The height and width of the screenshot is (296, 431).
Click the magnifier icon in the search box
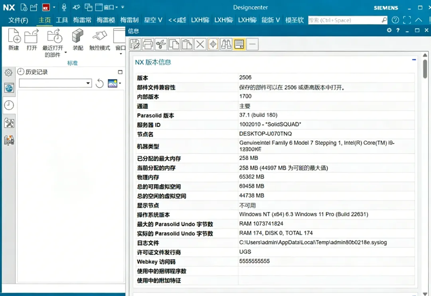(384, 20)
